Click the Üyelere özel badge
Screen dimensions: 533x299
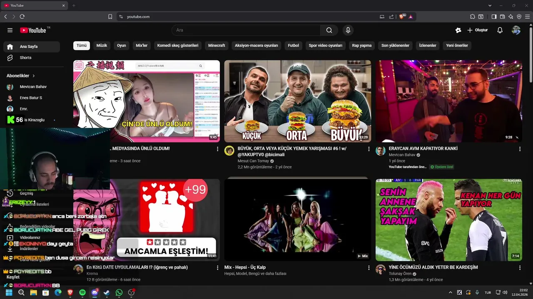tap(442, 167)
